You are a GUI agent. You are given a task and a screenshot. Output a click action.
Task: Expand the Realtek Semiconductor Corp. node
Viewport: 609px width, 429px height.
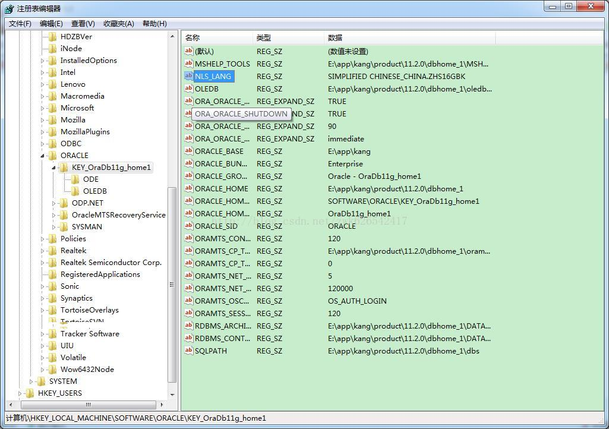(x=42, y=263)
